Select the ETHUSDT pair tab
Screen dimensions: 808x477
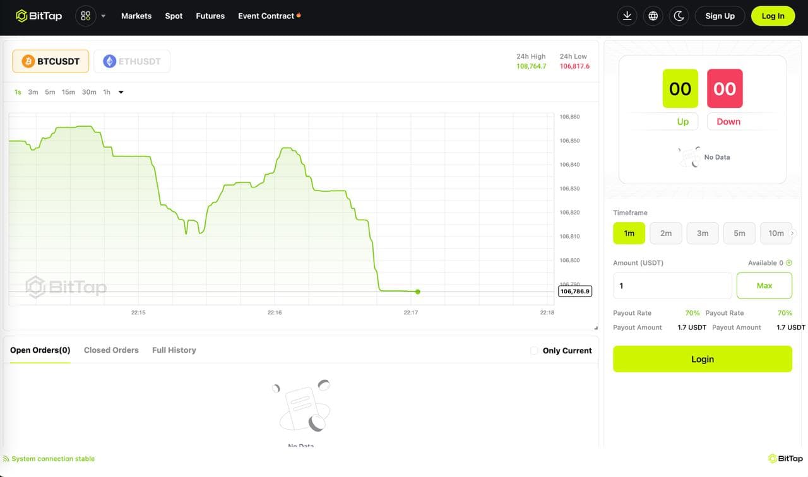point(132,61)
